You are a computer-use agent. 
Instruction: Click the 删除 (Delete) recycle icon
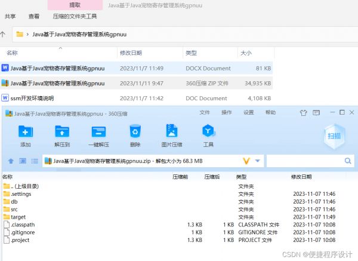click(x=135, y=131)
